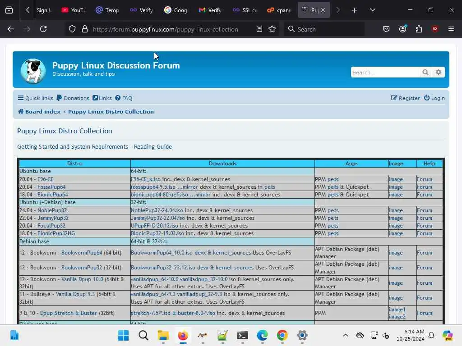Open Firefox View icon at tab strip start
Viewport: 462px width, 346px height.
9,10
